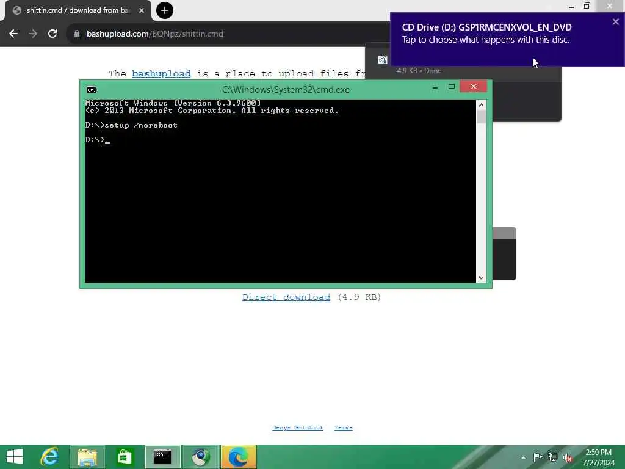Show hidden system tray icons
Screen dimensions: 625x469
coord(523,457)
